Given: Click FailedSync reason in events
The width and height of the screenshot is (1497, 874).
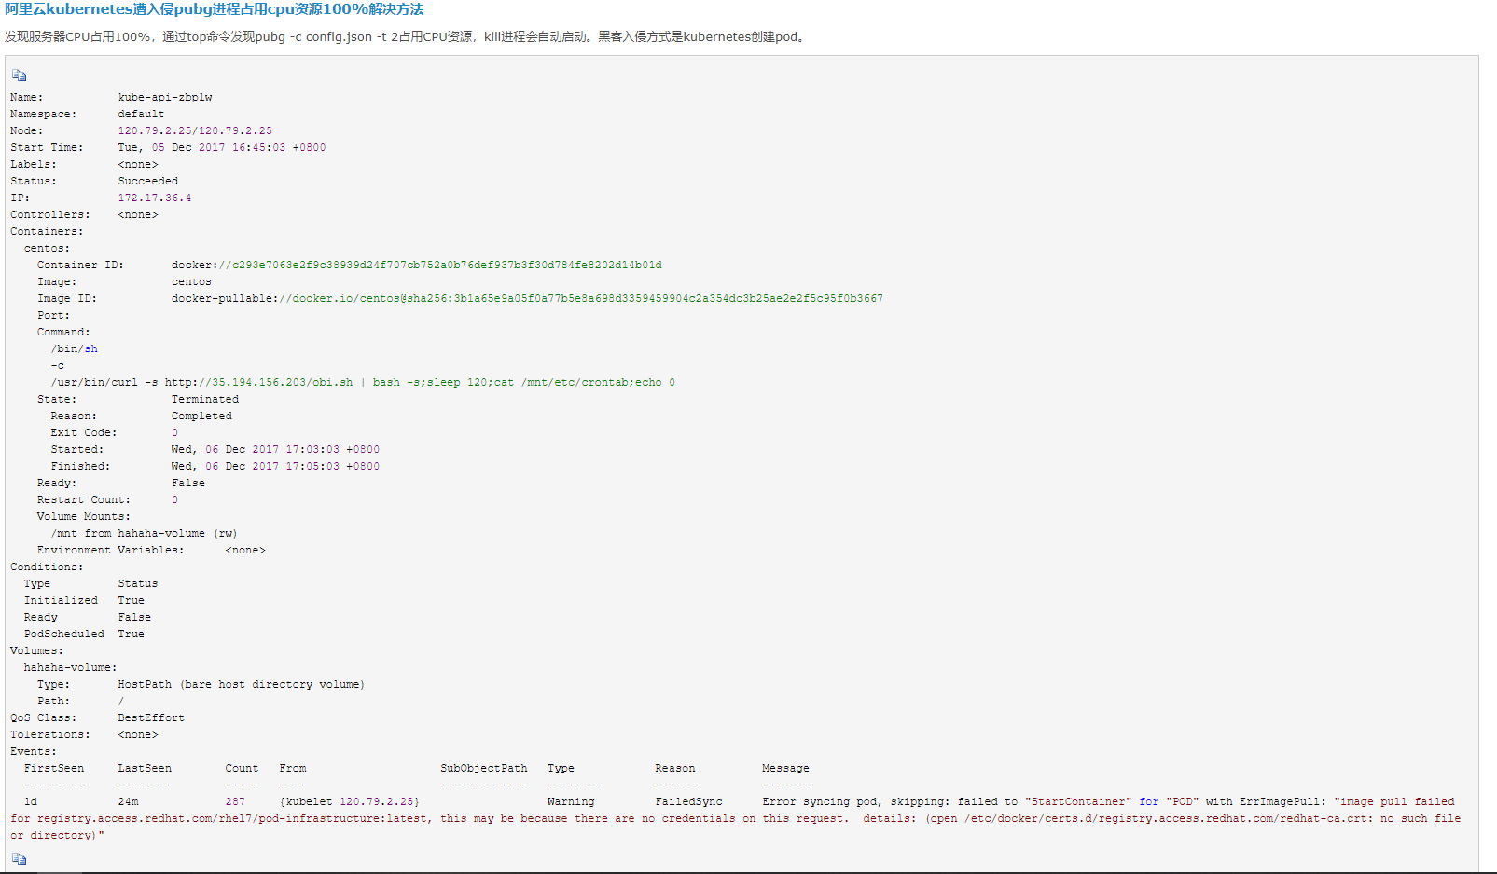Looking at the screenshot, I should click(x=688, y=801).
